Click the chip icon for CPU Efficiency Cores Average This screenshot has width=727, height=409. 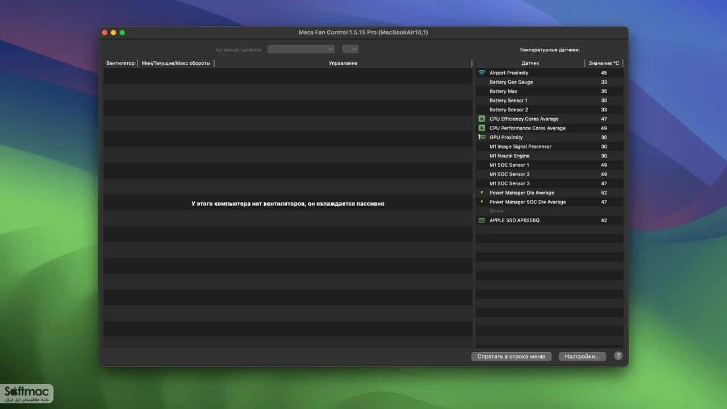pos(482,119)
